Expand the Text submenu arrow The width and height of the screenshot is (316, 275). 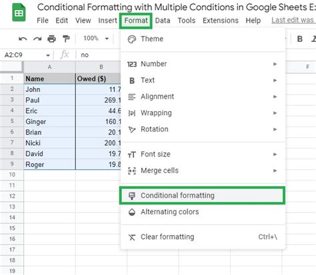pos(275,81)
